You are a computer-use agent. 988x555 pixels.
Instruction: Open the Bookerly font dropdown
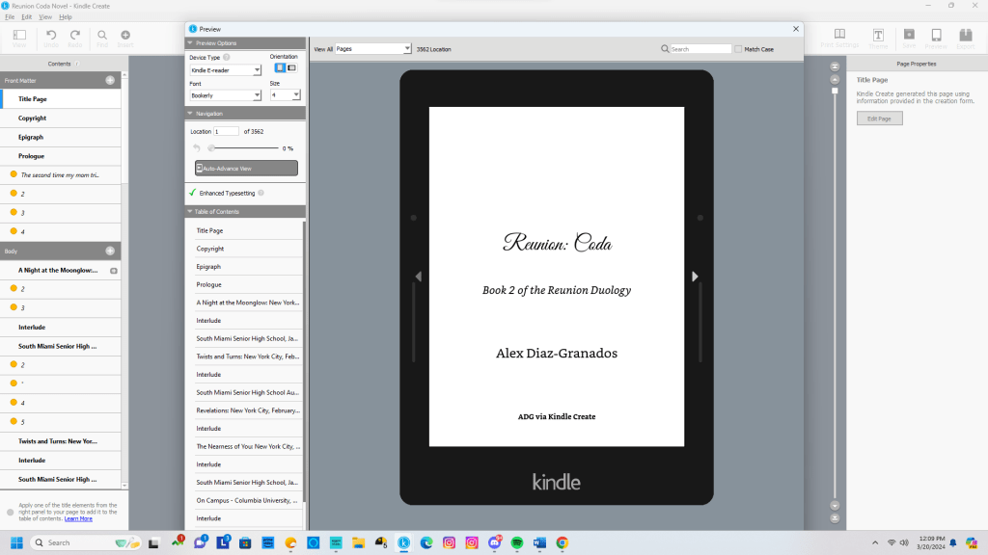[225, 95]
